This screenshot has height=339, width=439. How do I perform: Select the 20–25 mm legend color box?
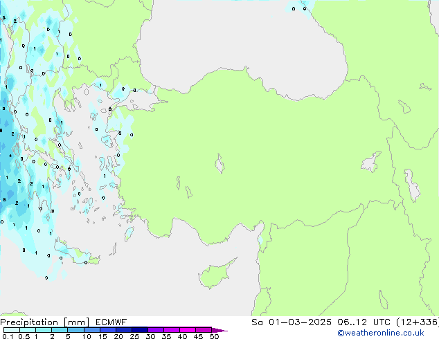(x=123, y=330)
